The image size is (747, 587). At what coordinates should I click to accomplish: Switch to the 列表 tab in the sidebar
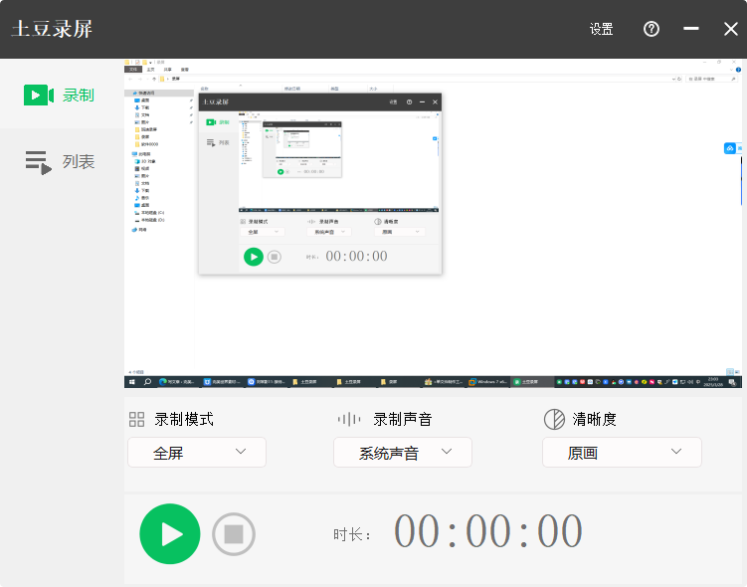(x=60, y=162)
